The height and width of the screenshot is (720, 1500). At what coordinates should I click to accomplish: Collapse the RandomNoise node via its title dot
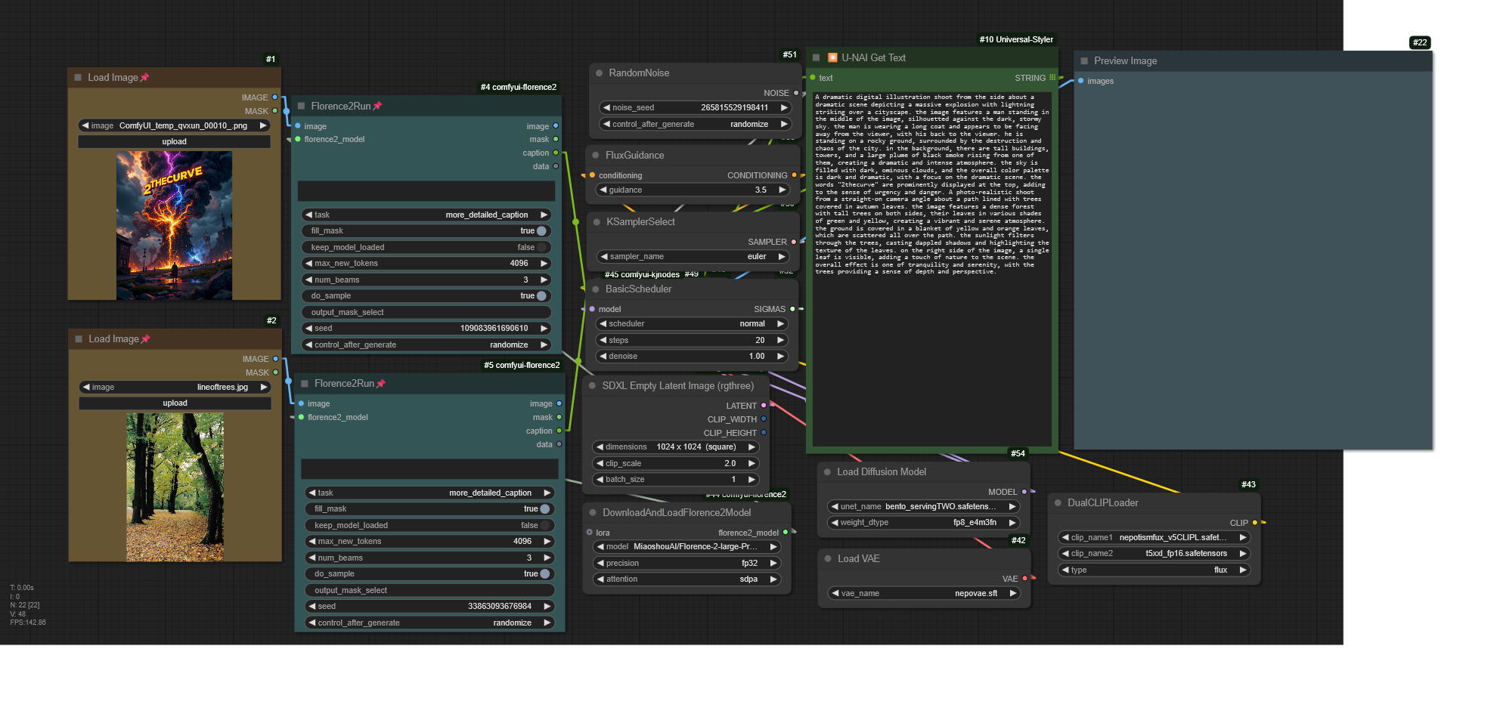[599, 73]
